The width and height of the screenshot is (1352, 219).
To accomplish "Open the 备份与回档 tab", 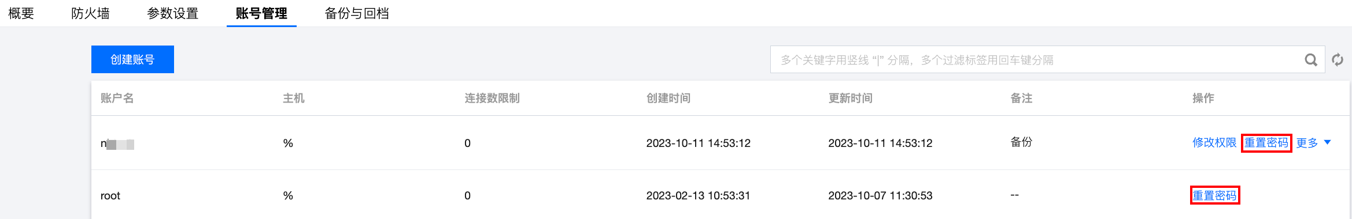I will [357, 13].
